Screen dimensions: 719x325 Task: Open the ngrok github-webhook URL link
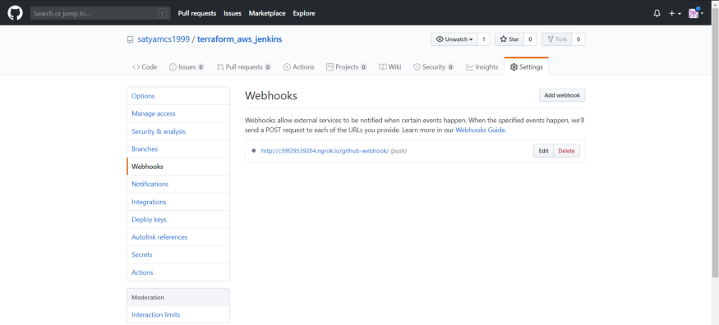325,150
